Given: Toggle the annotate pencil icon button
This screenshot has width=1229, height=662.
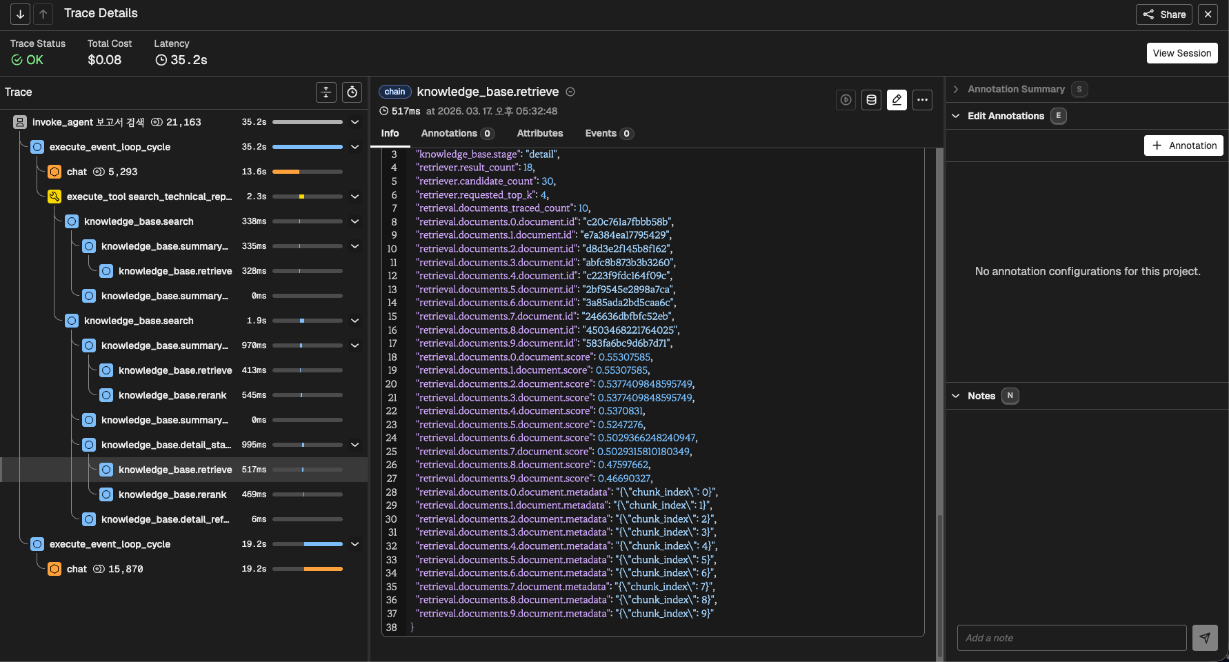Looking at the screenshot, I should [x=897, y=100].
